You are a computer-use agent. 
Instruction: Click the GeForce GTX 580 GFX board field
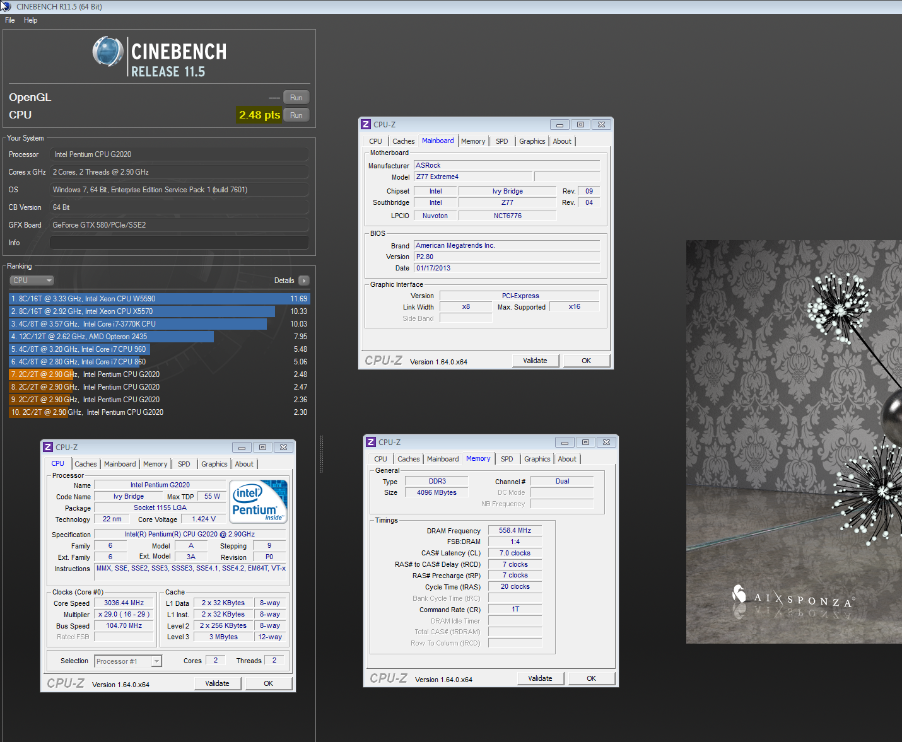click(179, 225)
